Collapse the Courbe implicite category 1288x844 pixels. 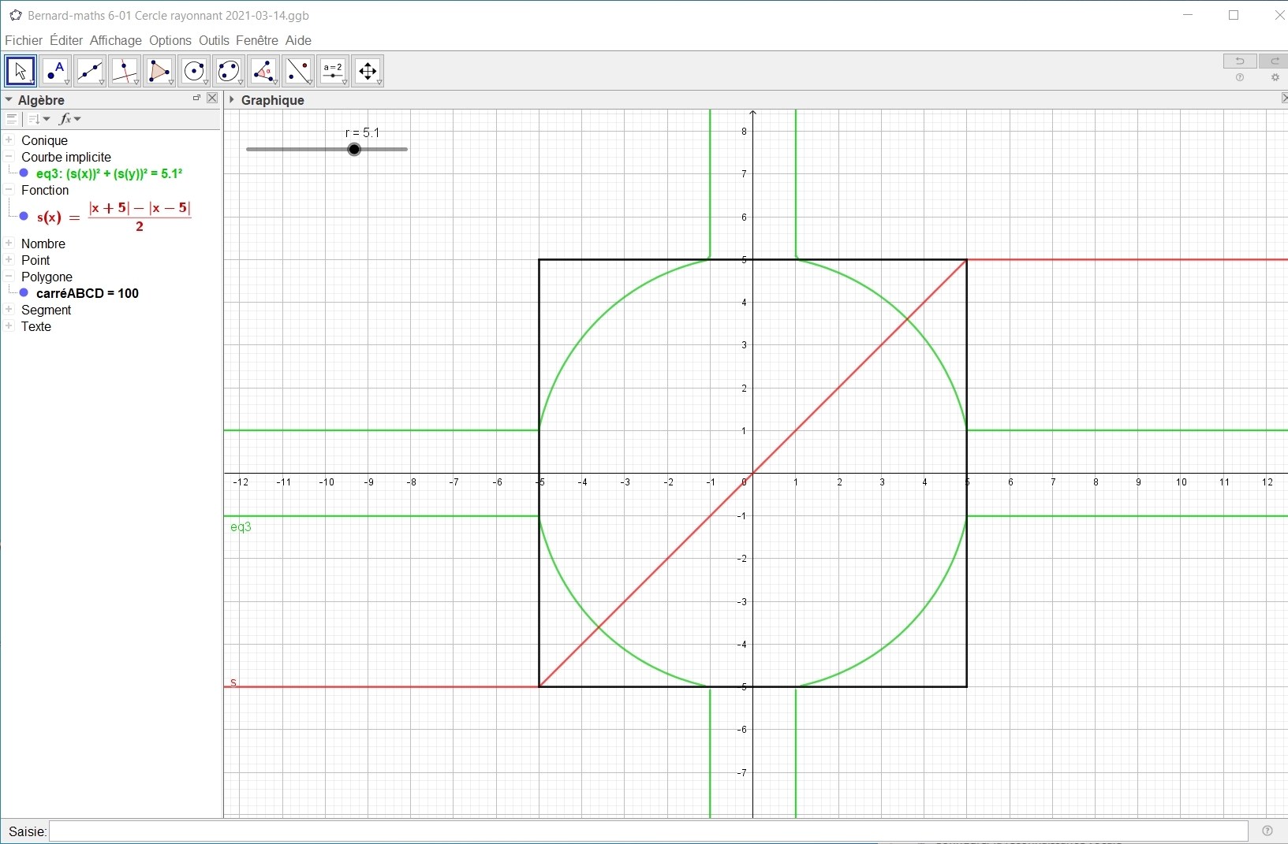coord(9,156)
